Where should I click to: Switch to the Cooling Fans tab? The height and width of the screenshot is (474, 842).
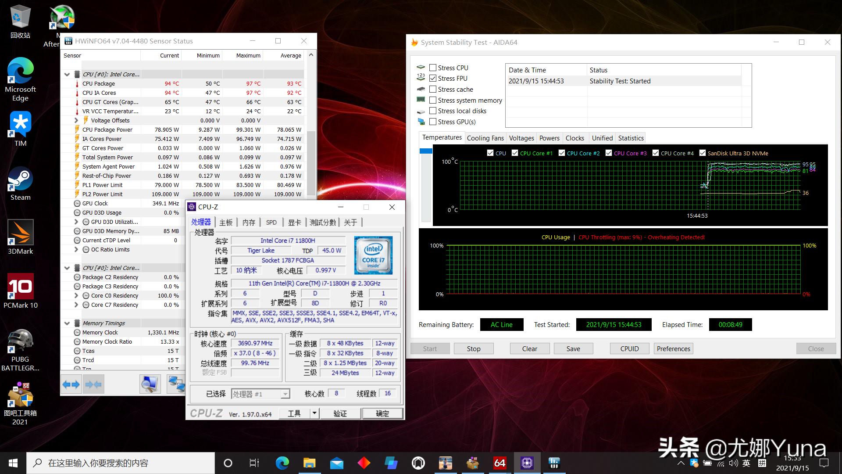pos(485,138)
